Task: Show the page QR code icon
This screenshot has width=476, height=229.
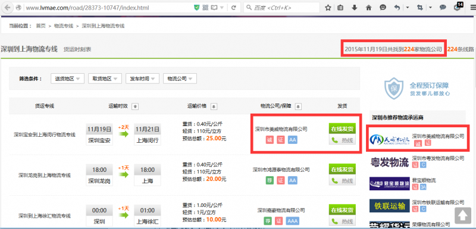Action: click(x=206, y=8)
